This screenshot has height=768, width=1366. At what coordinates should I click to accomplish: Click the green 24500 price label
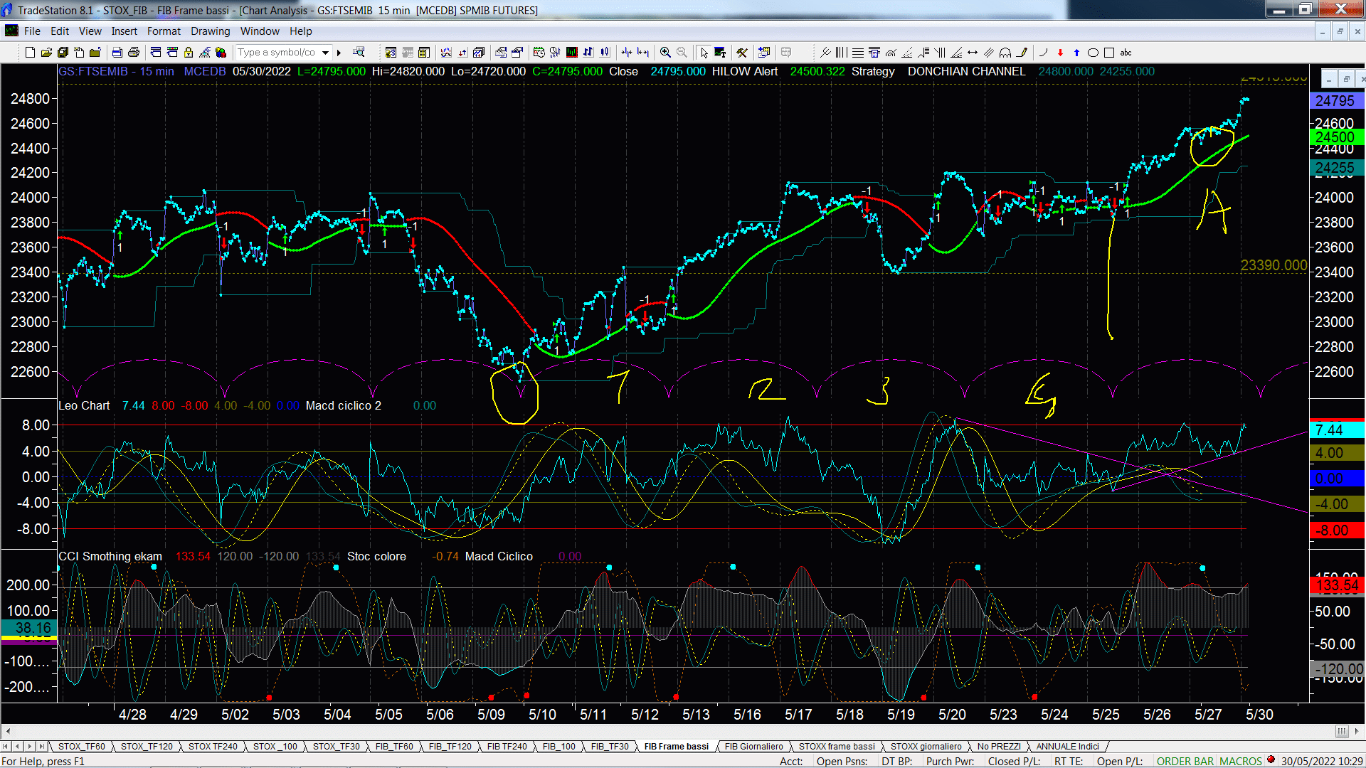pos(1336,137)
